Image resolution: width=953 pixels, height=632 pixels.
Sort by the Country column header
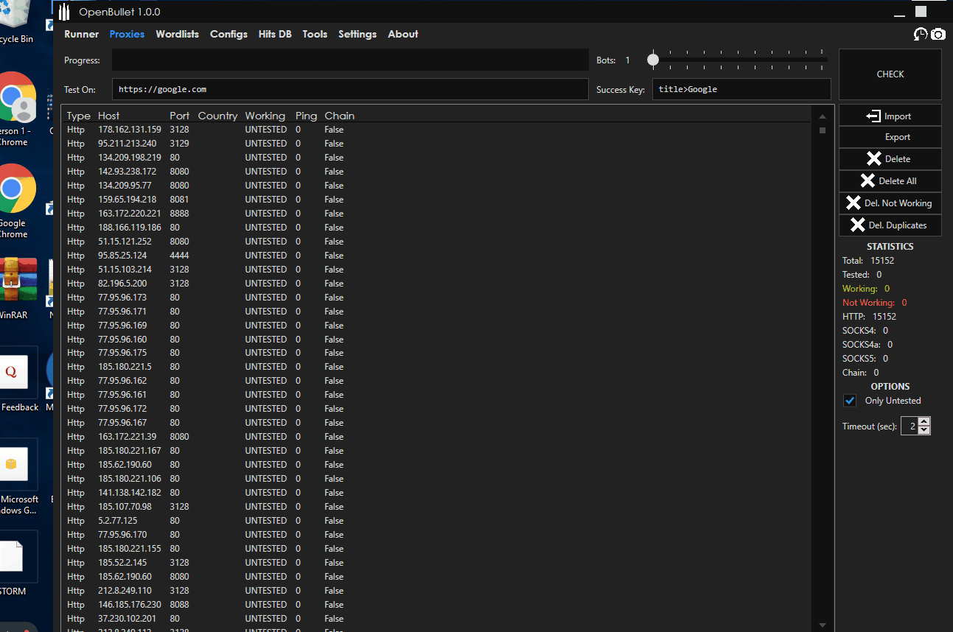coord(217,116)
